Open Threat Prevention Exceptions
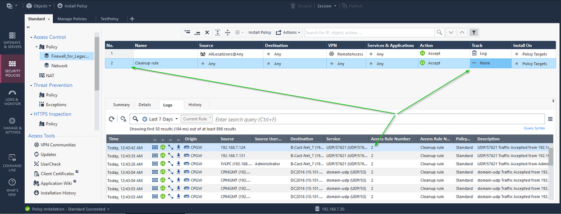The height and width of the screenshot is (214, 561). point(53,105)
